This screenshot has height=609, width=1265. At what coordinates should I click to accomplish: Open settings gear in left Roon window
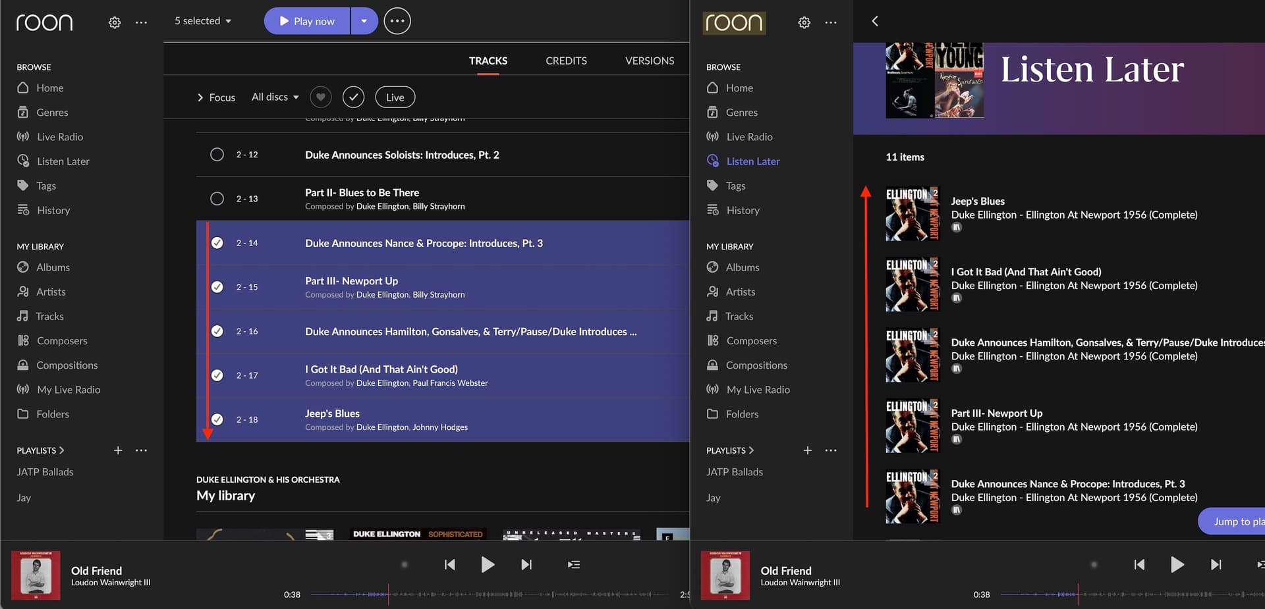tap(115, 22)
